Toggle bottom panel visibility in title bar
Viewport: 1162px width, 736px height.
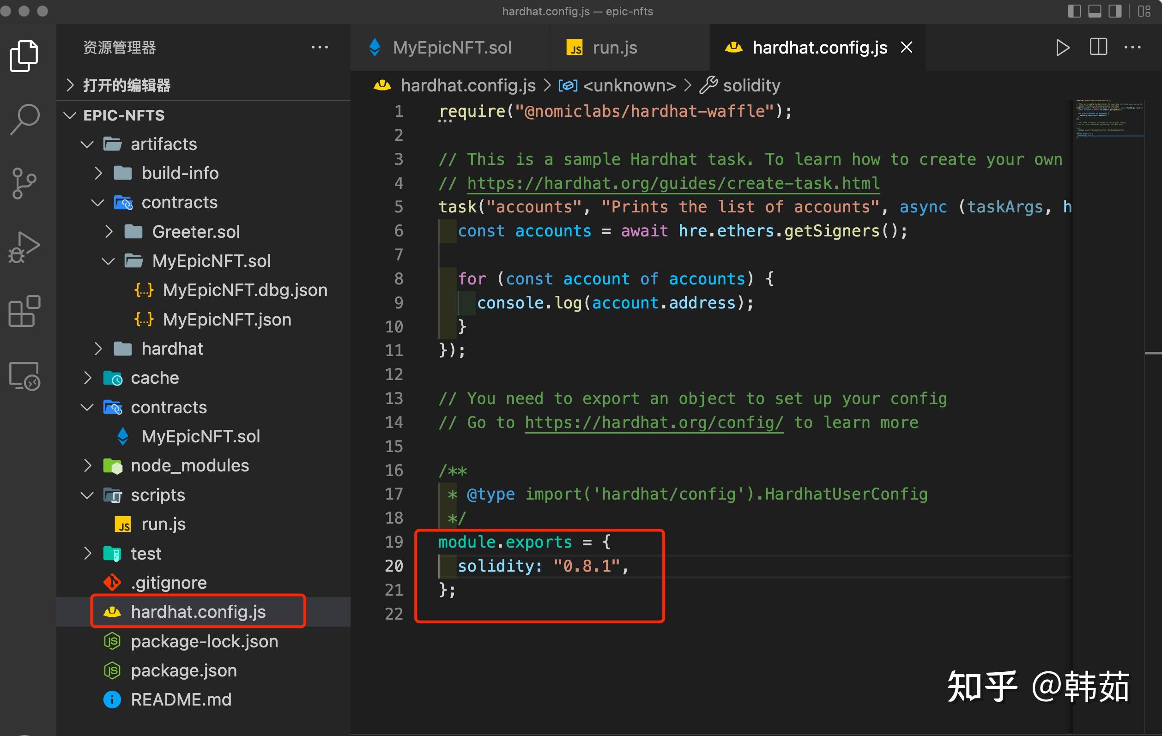(1095, 11)
